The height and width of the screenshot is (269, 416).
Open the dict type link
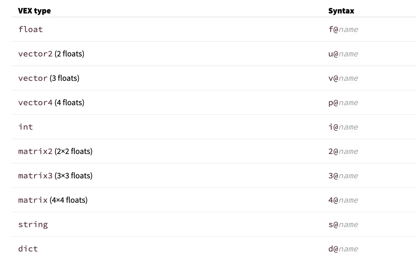point(28,249)
